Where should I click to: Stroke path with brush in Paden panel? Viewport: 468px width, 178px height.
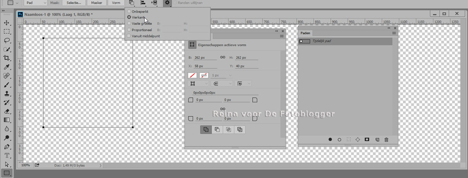pyautogui.click(x=339, y=139)
